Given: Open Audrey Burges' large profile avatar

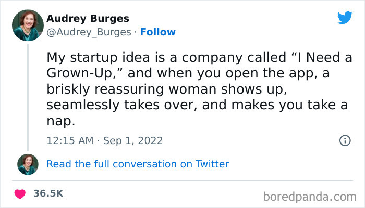Looking at the screenshot, I should (28, 24).
